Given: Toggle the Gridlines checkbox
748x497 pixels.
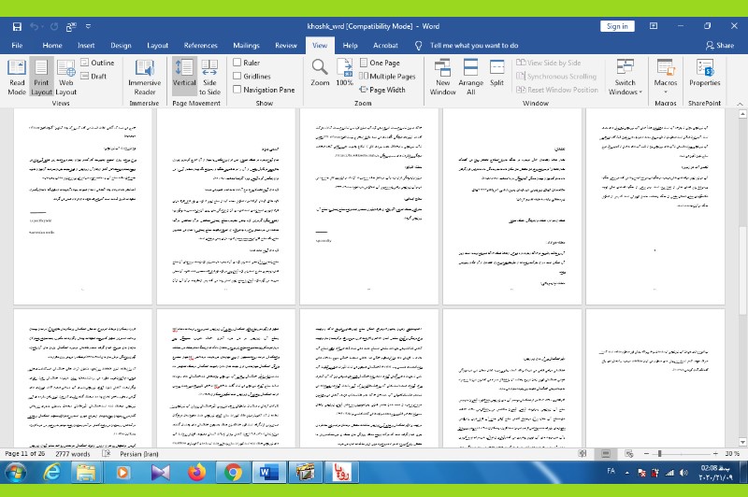Looking at the screenshot, I should click(237, 77).
